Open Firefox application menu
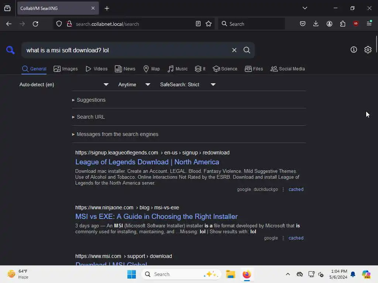The height and width of the screenshot is (283, 378). pos(369,24)
